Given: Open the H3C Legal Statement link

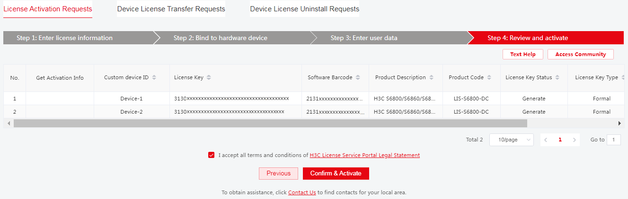Looking at the screenshot, I should coord(364,155).
